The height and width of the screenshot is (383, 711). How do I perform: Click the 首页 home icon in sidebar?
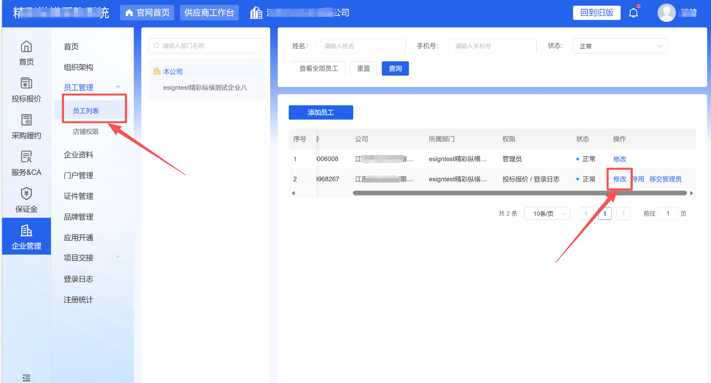coord(26,47)
